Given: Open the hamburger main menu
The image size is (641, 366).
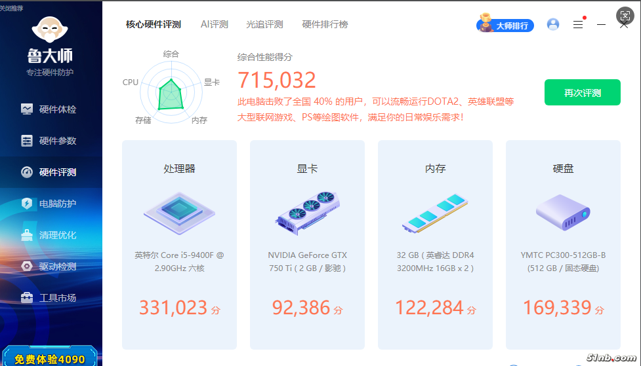Looking at the screenshot, I should coord(578,24).
